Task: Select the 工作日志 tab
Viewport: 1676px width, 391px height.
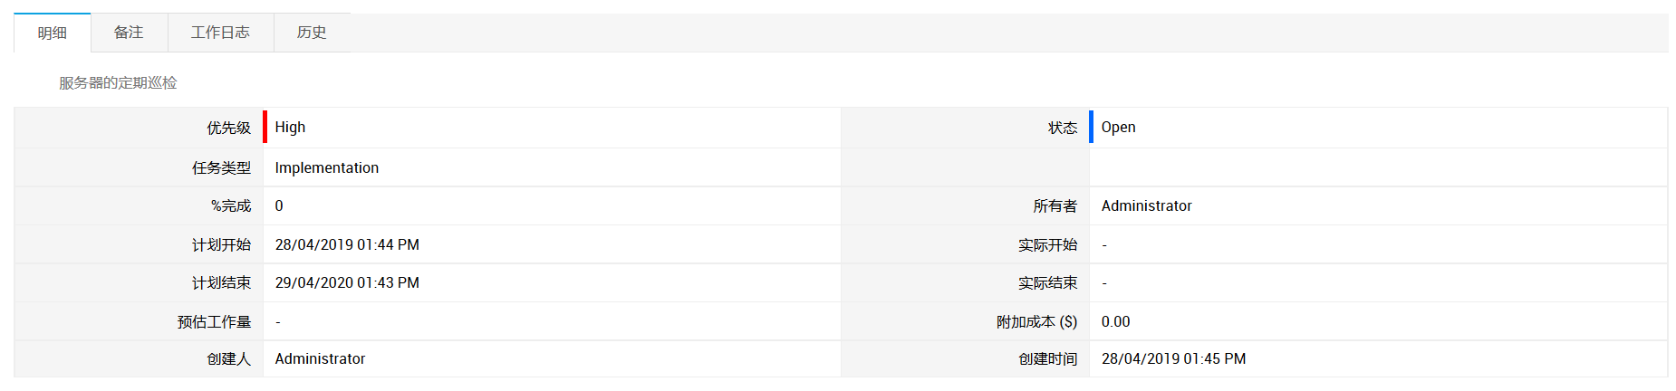Action: (x=220, y=33)
